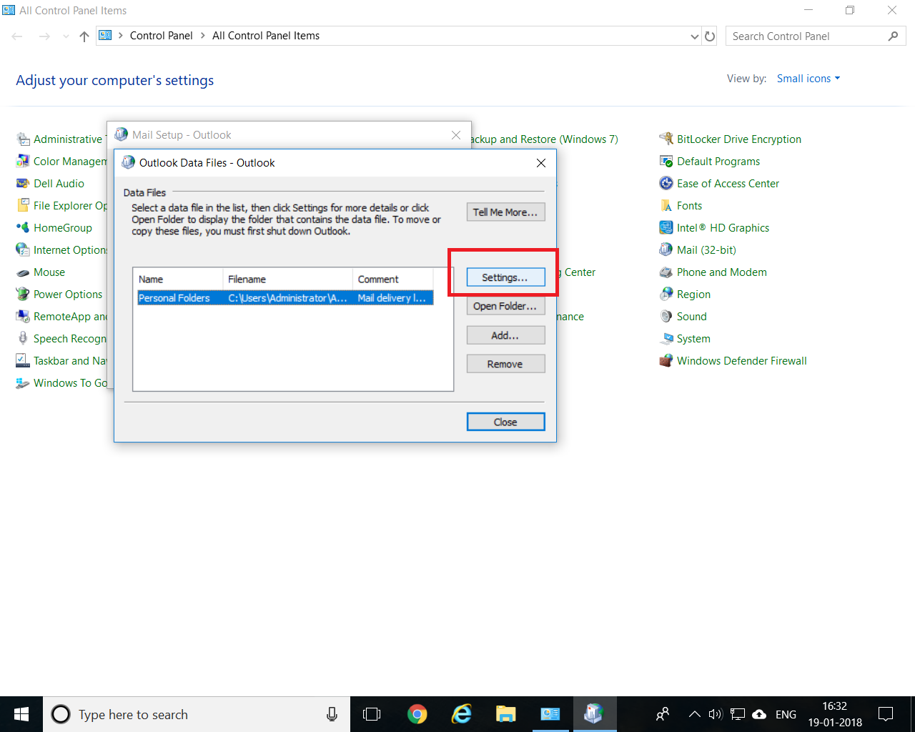Close the Outlook Data Files dialog

coord(505,422)
